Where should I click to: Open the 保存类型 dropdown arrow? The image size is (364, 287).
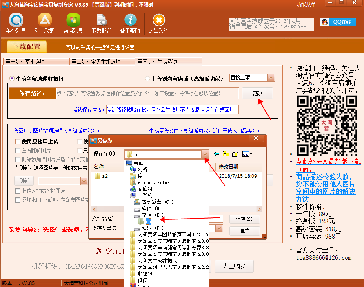pos(219,228)
